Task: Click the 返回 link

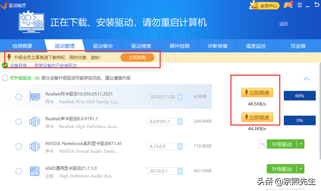Action: [283, 24]
